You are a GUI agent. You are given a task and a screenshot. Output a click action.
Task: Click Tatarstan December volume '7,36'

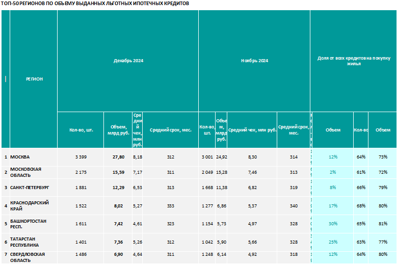point(119,242)
